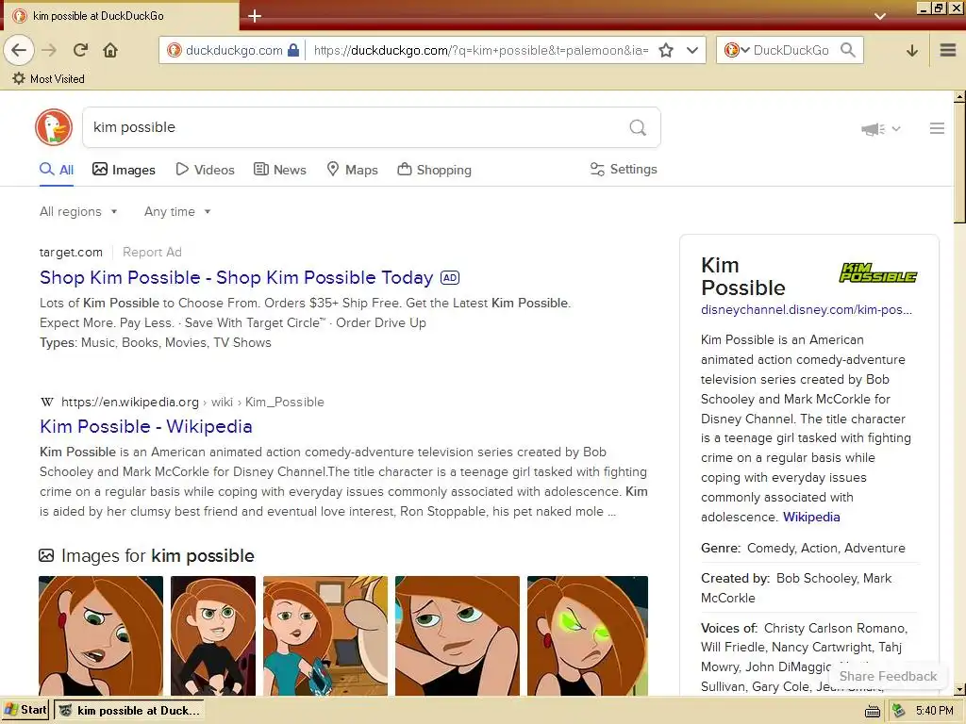Open the Most Visited bookmarks folder
This screenshot has height=724, width=966.
point(48,79)
